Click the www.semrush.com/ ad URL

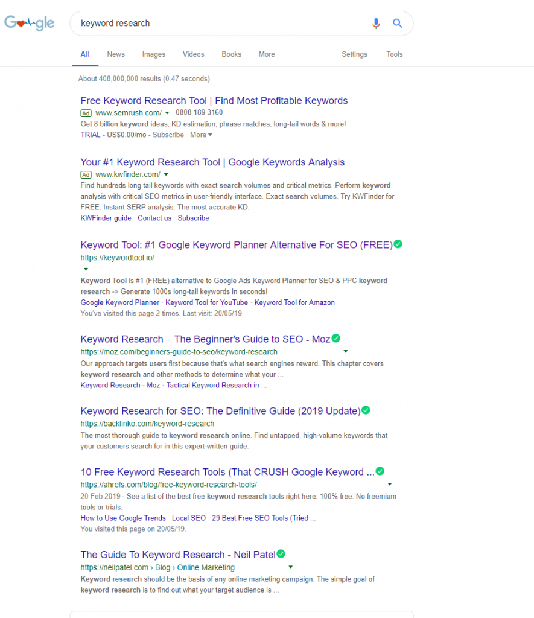click(x=129, y=113)
